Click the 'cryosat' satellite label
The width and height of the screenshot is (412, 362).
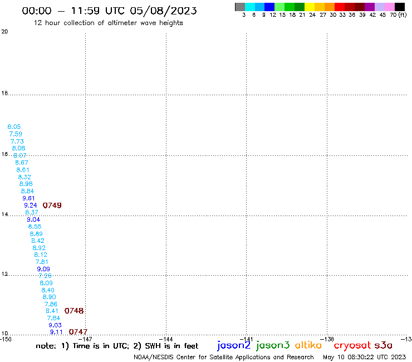click(352, 346)
